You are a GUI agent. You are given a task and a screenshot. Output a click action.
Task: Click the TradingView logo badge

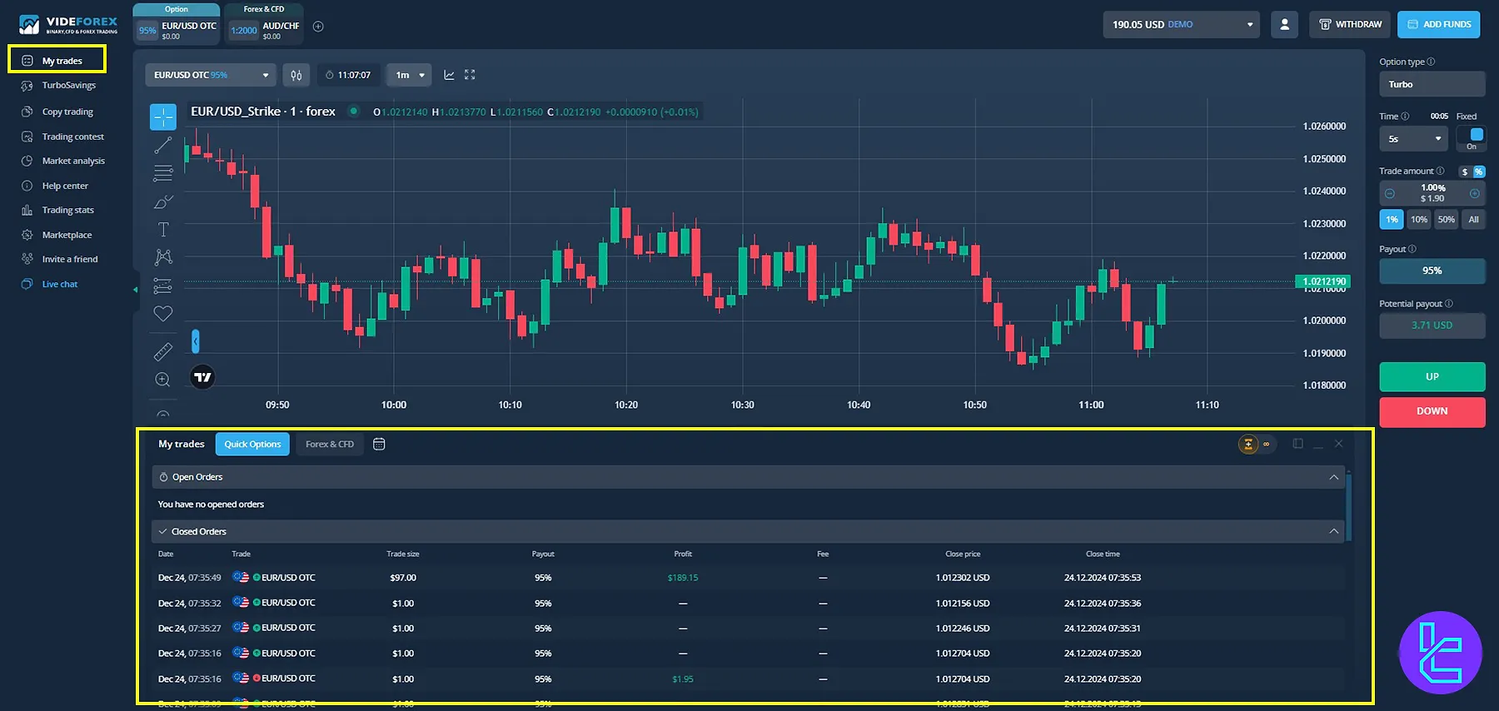(x=203, y=377)
